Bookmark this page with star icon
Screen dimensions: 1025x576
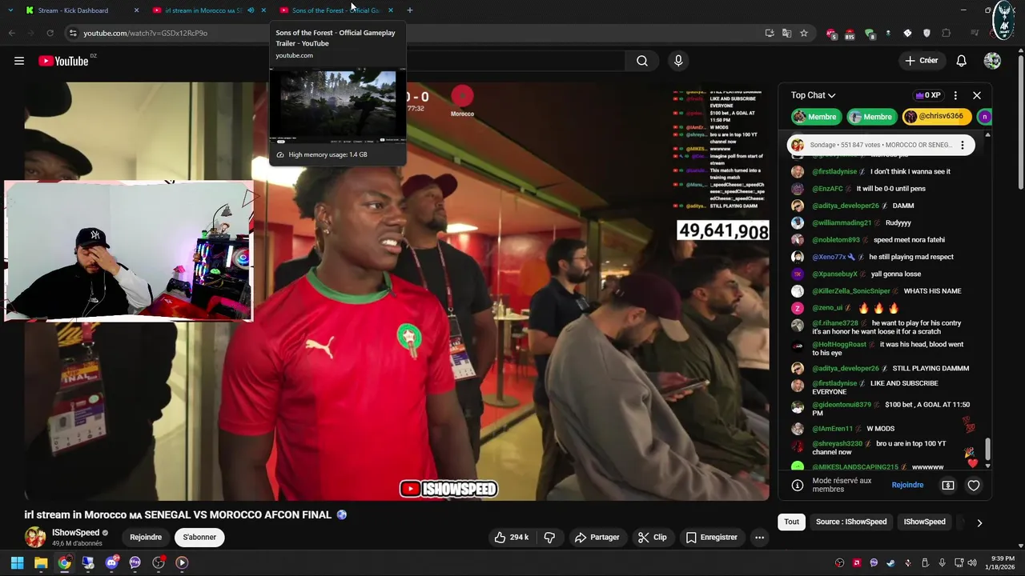[x=803, y=33]
